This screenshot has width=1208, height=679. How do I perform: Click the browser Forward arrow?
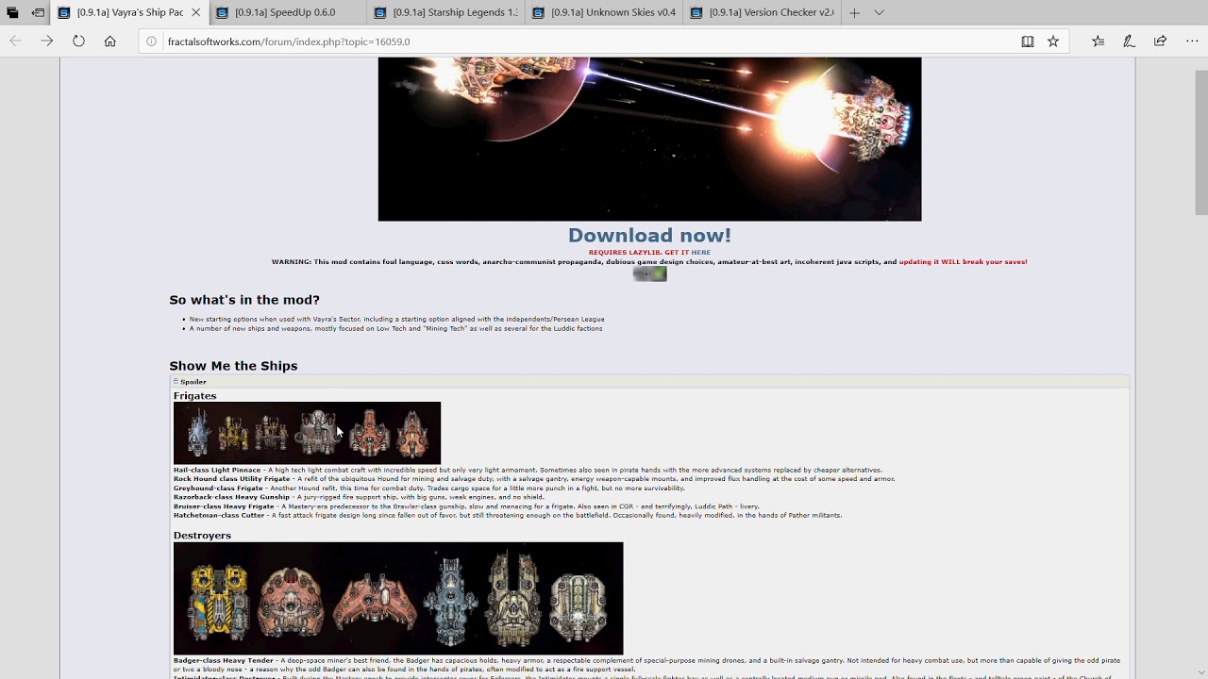(x=47, y=41)
